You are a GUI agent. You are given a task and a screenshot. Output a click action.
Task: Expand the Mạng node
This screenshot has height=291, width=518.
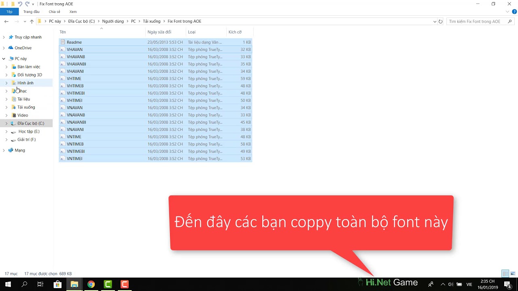coord(4,150)
